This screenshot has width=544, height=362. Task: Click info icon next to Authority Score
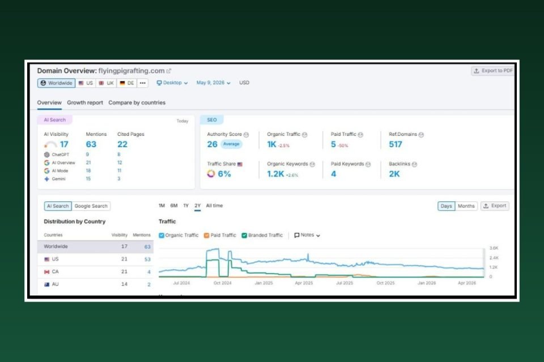[x=246, y=135]
